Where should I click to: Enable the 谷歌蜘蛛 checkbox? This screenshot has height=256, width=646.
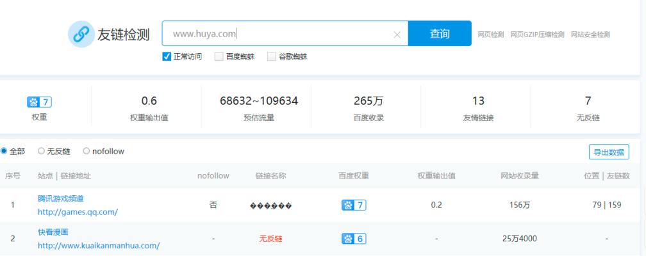pos(272,56)
